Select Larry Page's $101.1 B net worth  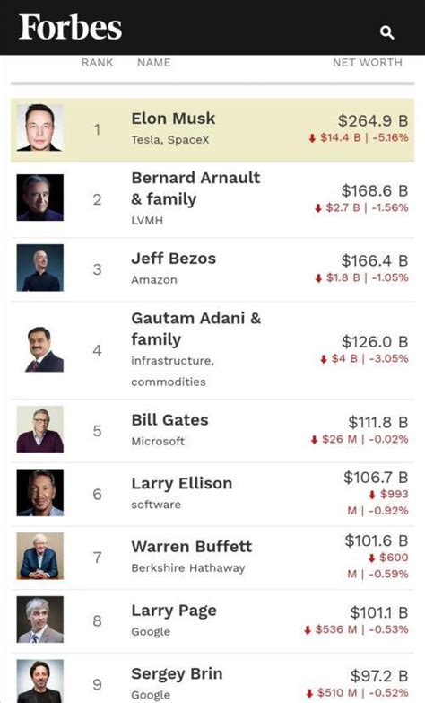(379, 612)
